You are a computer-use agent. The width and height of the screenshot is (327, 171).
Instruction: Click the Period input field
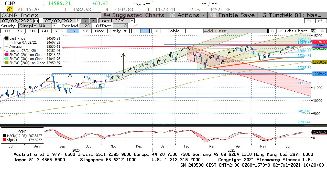(x=86, y=26)
